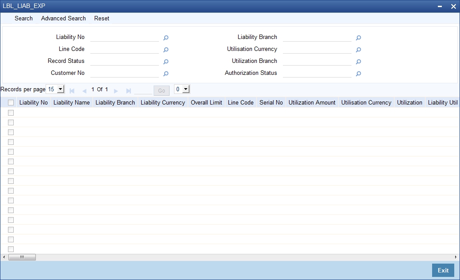Go to previous page of records
Screen dimensions: 460x280
(x=85, y=91)
